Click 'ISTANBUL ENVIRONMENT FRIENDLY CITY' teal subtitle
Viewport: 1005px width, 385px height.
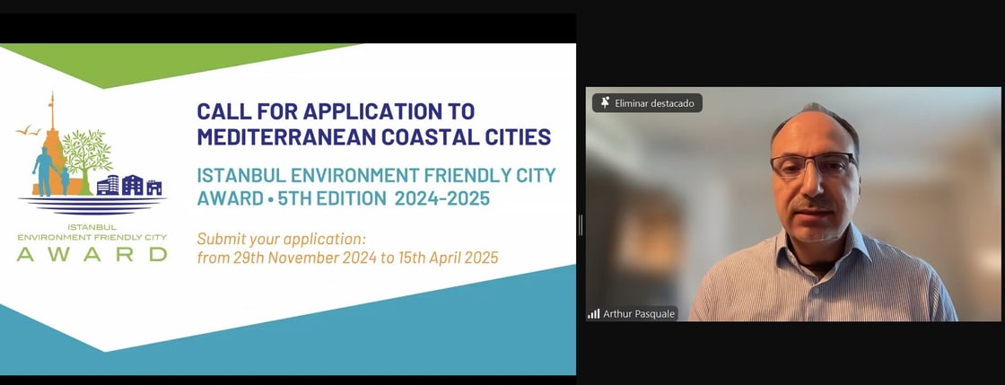tap(376, 174)
